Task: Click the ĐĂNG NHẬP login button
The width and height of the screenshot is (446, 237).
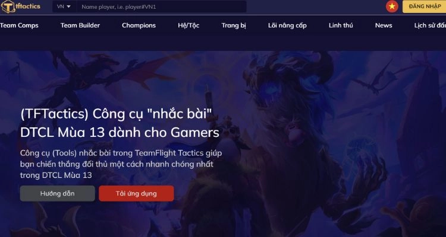Action: point(425,7)
